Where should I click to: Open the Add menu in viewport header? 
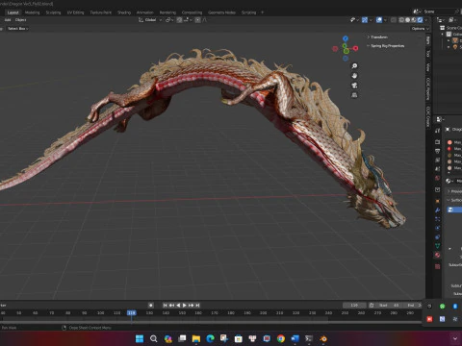(8, 20)
